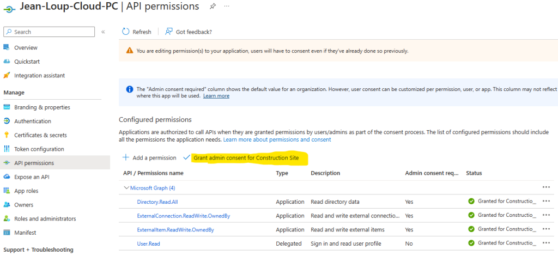Click the Expose an API cloud icon

pos(7,176)
